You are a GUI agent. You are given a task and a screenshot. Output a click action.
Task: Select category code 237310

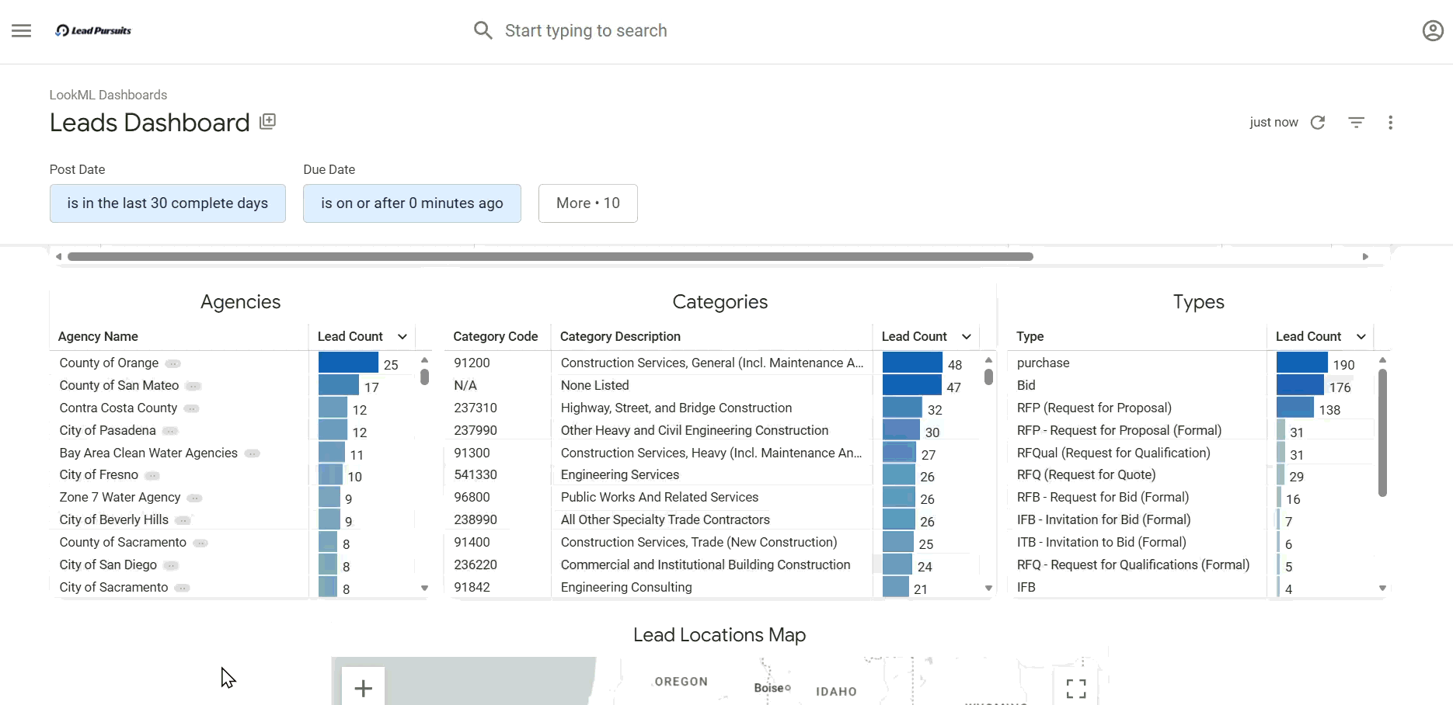click(x=476, y=408)
